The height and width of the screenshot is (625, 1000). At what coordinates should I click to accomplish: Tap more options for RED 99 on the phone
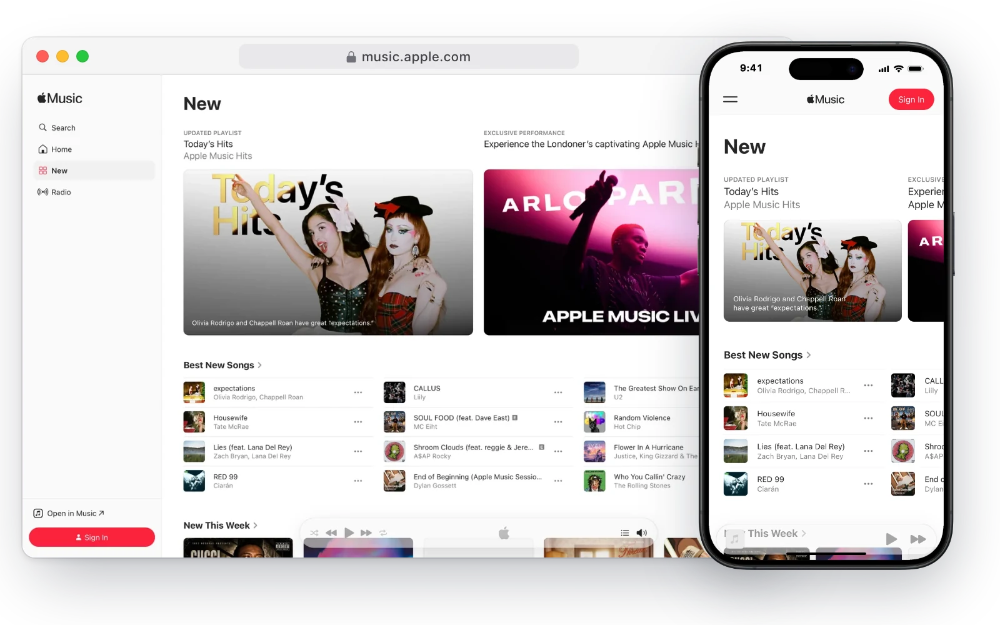(868, 484)
